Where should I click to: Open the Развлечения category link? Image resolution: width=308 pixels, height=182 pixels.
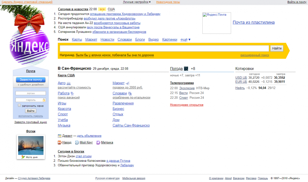[123, 103]
